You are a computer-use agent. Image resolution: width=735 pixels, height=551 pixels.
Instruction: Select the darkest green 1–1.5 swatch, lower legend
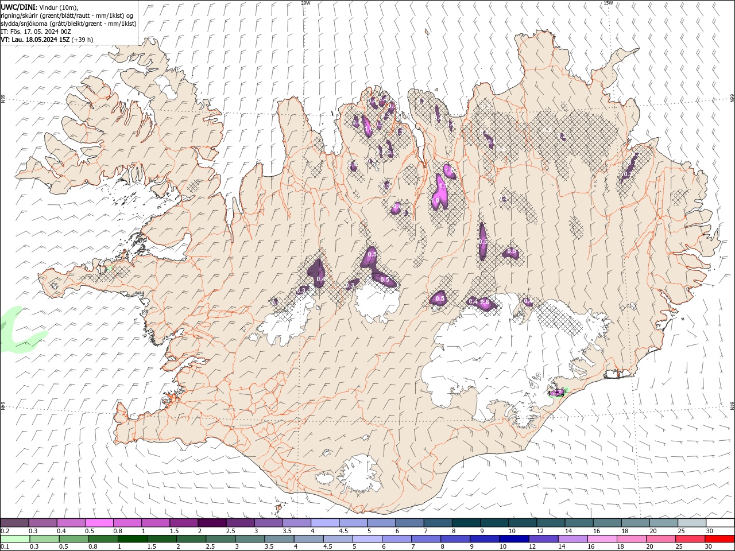[132, 539]
